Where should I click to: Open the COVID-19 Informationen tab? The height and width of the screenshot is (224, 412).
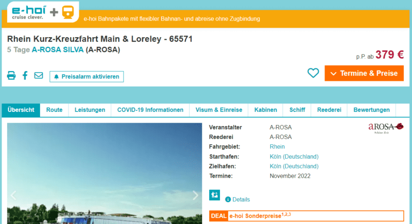(150, 110)
